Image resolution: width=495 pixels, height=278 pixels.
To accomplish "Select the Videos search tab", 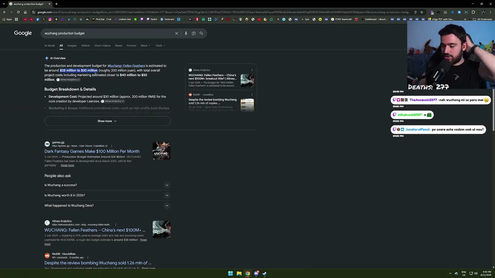I will (85, 46).
